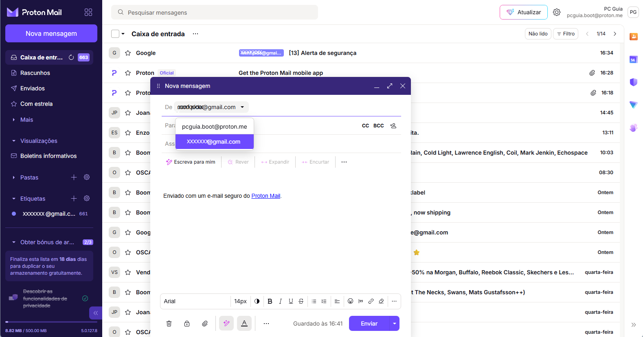The image size is (643, 337).
Task: Open the settings gear in top bar
Action: [557, 12]
